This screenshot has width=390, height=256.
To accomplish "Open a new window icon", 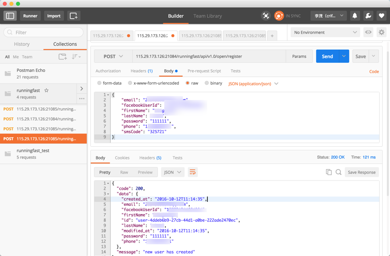I will [74, 16].
